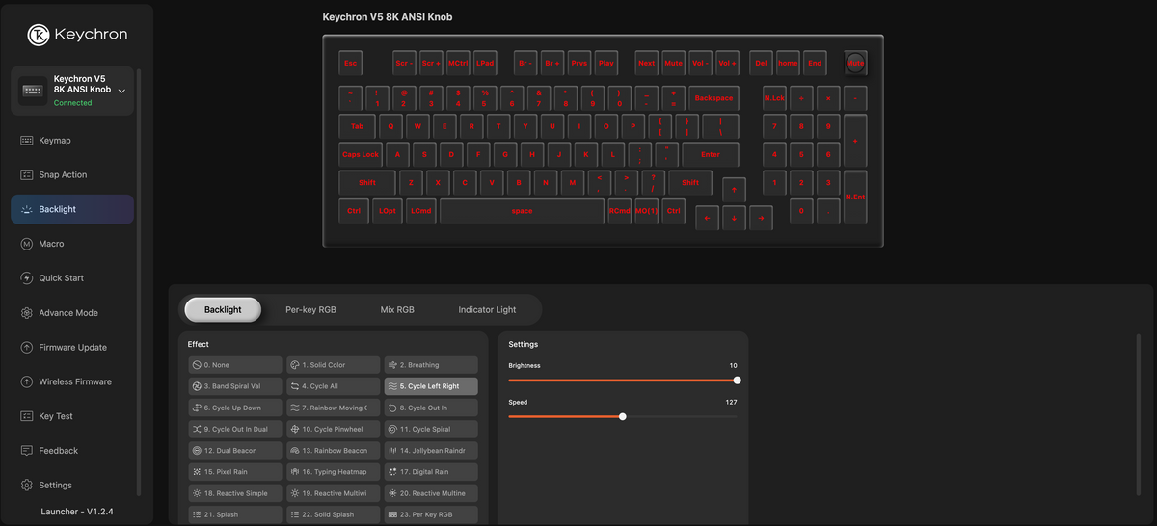Choose the 1. Solid Color effect

[334, 365]
